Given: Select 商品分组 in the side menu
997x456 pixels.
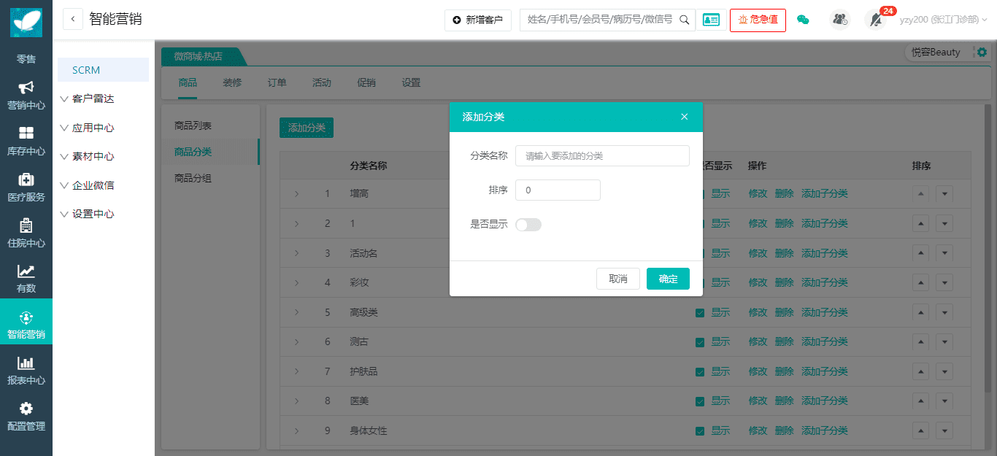Looking at the screenshot, I should [193, 179].
